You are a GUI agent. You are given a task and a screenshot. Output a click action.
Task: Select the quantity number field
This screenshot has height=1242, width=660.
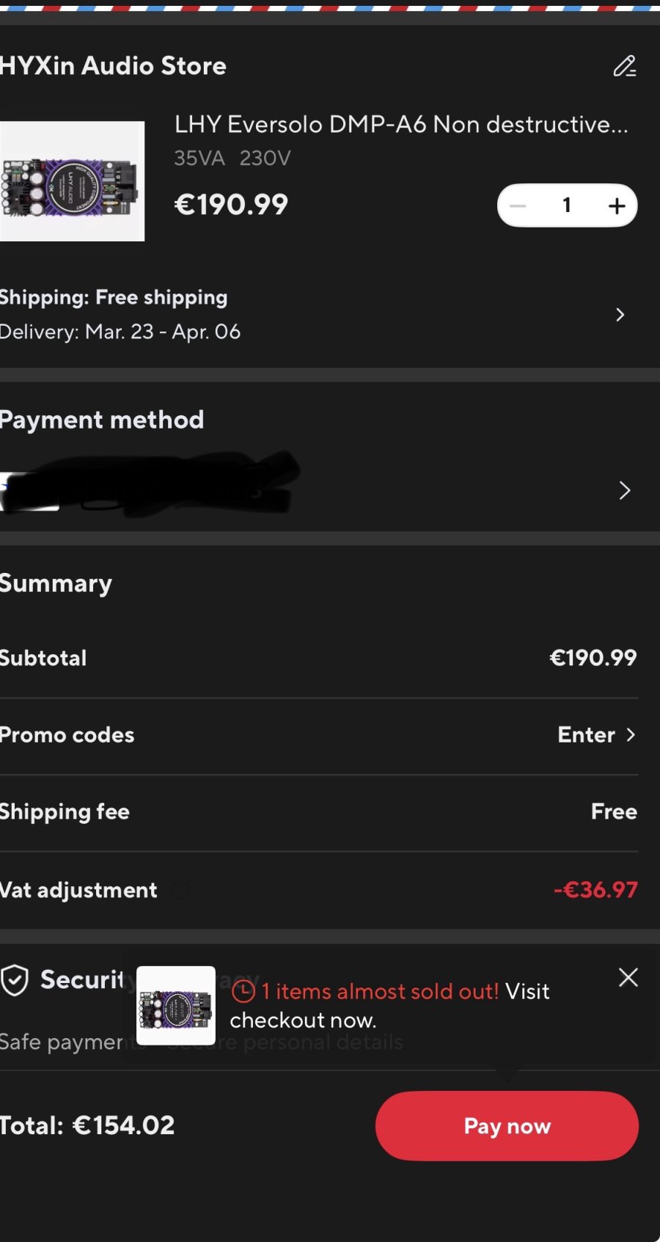tap(567, 205)
